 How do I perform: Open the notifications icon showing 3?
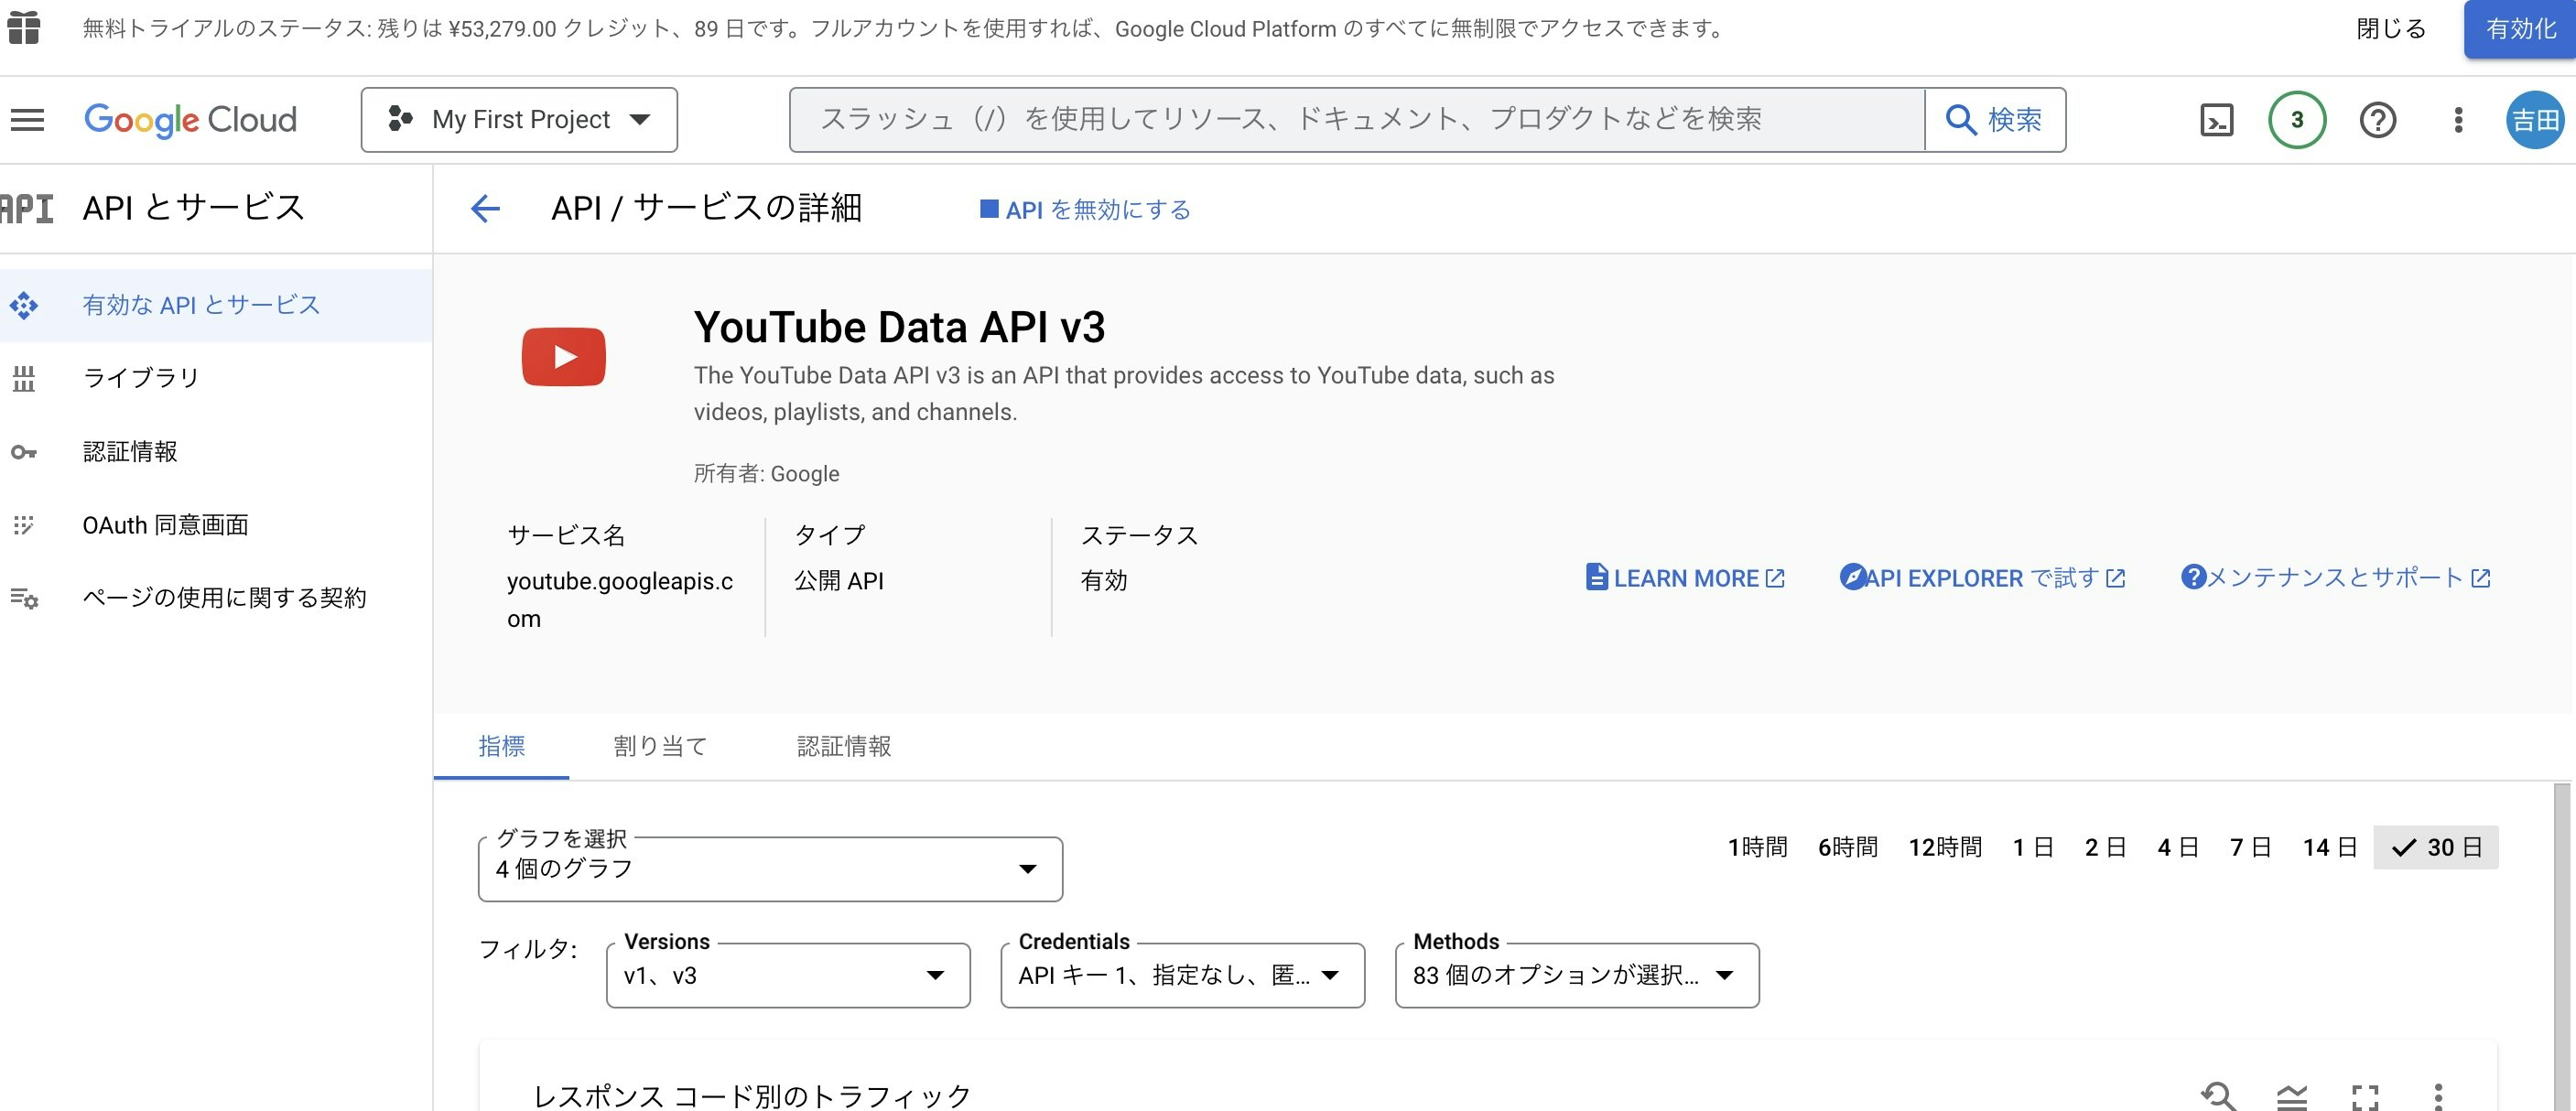pos(2295,119)
